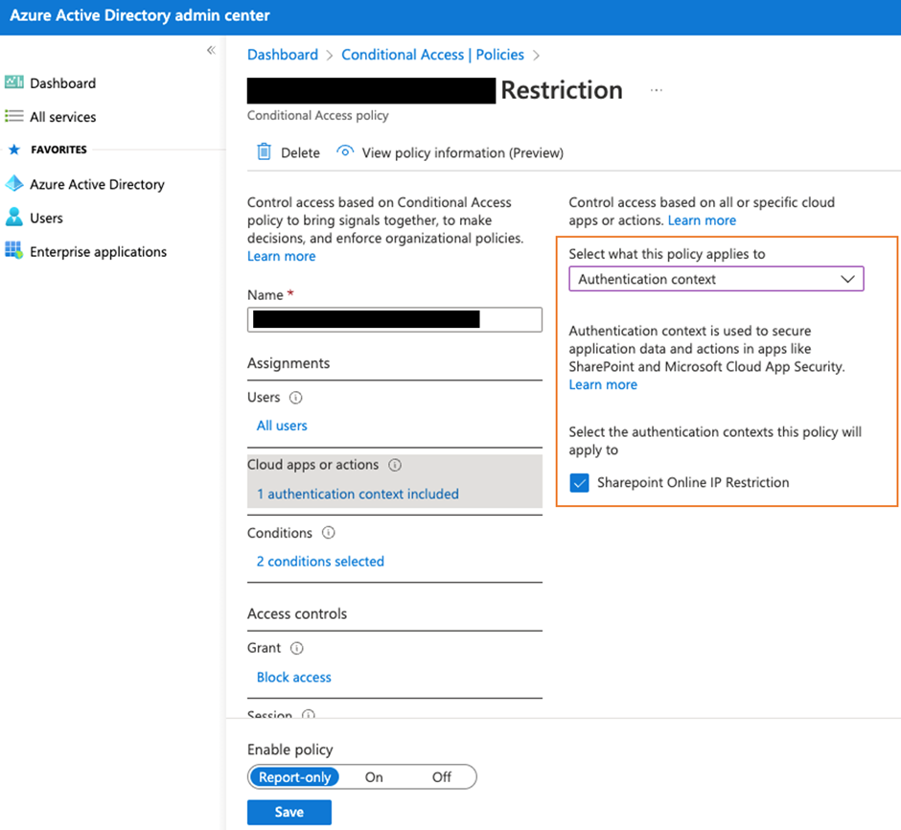Image resolution: width=901 pixels, height=830 pixels.
Task: Open All services list icon
Action: point(14,117)
